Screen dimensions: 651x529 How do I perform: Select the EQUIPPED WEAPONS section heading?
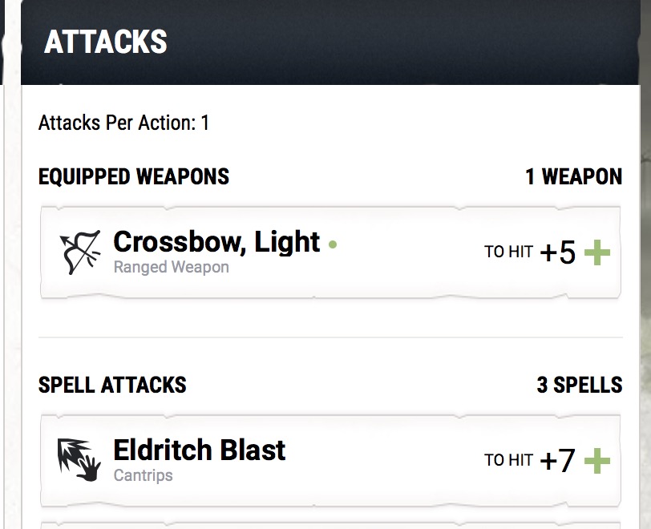click(x=134, y=176)
